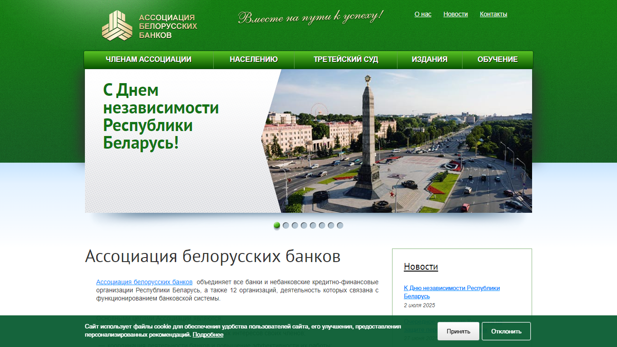Click the Принять cookie button
This screenshot has width=617, height=347.
(x=458, y=331)
